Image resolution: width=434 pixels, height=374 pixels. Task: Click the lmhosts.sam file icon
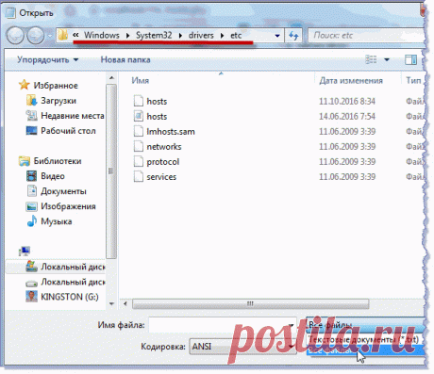(139, 131)
